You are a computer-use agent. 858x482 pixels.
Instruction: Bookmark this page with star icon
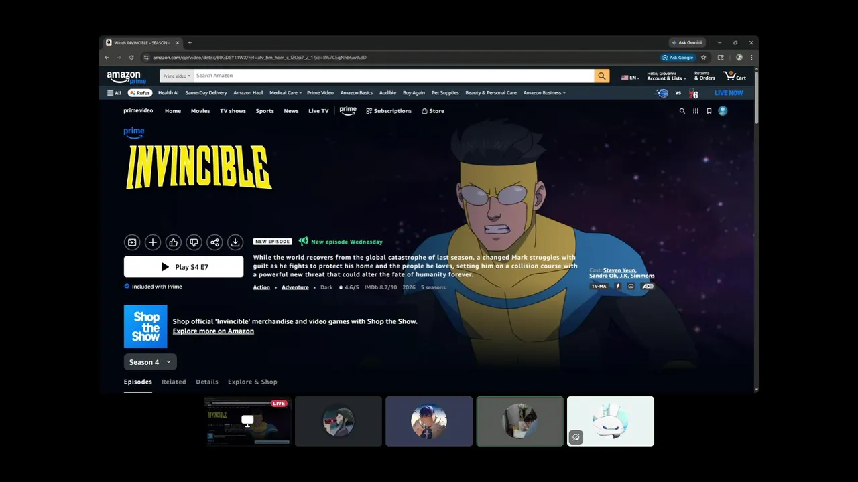(x=703, y=58)
